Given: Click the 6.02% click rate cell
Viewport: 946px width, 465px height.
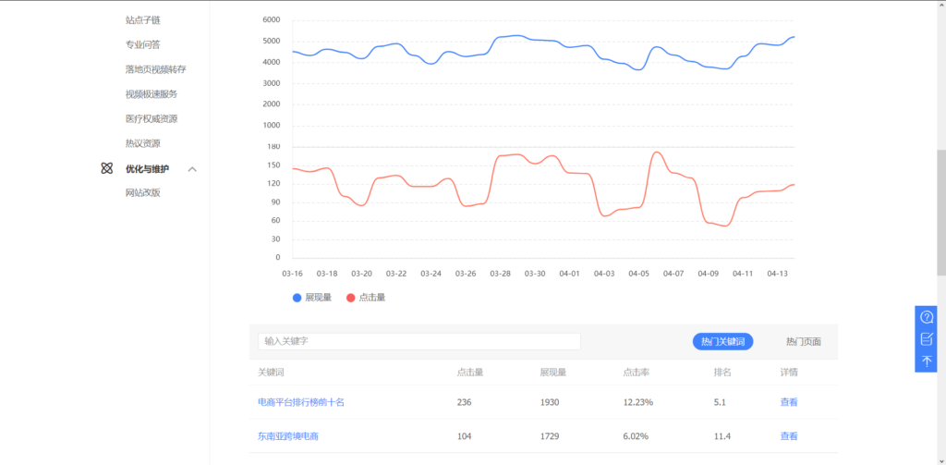Looking at the screenshot, I should click(x=636, y=436).
